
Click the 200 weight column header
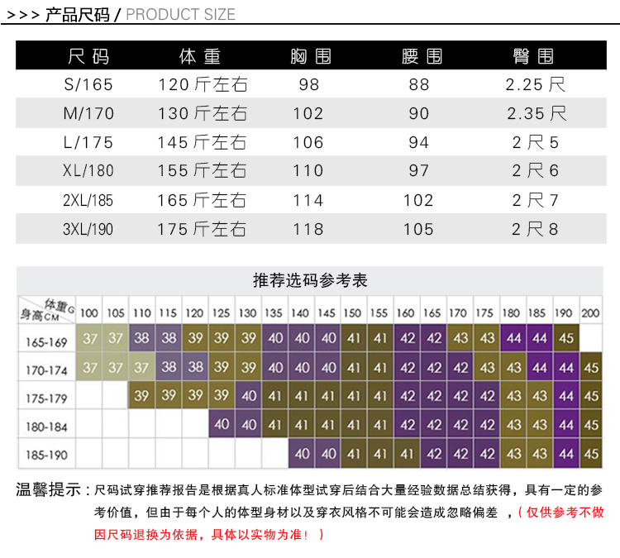point(590,313)
